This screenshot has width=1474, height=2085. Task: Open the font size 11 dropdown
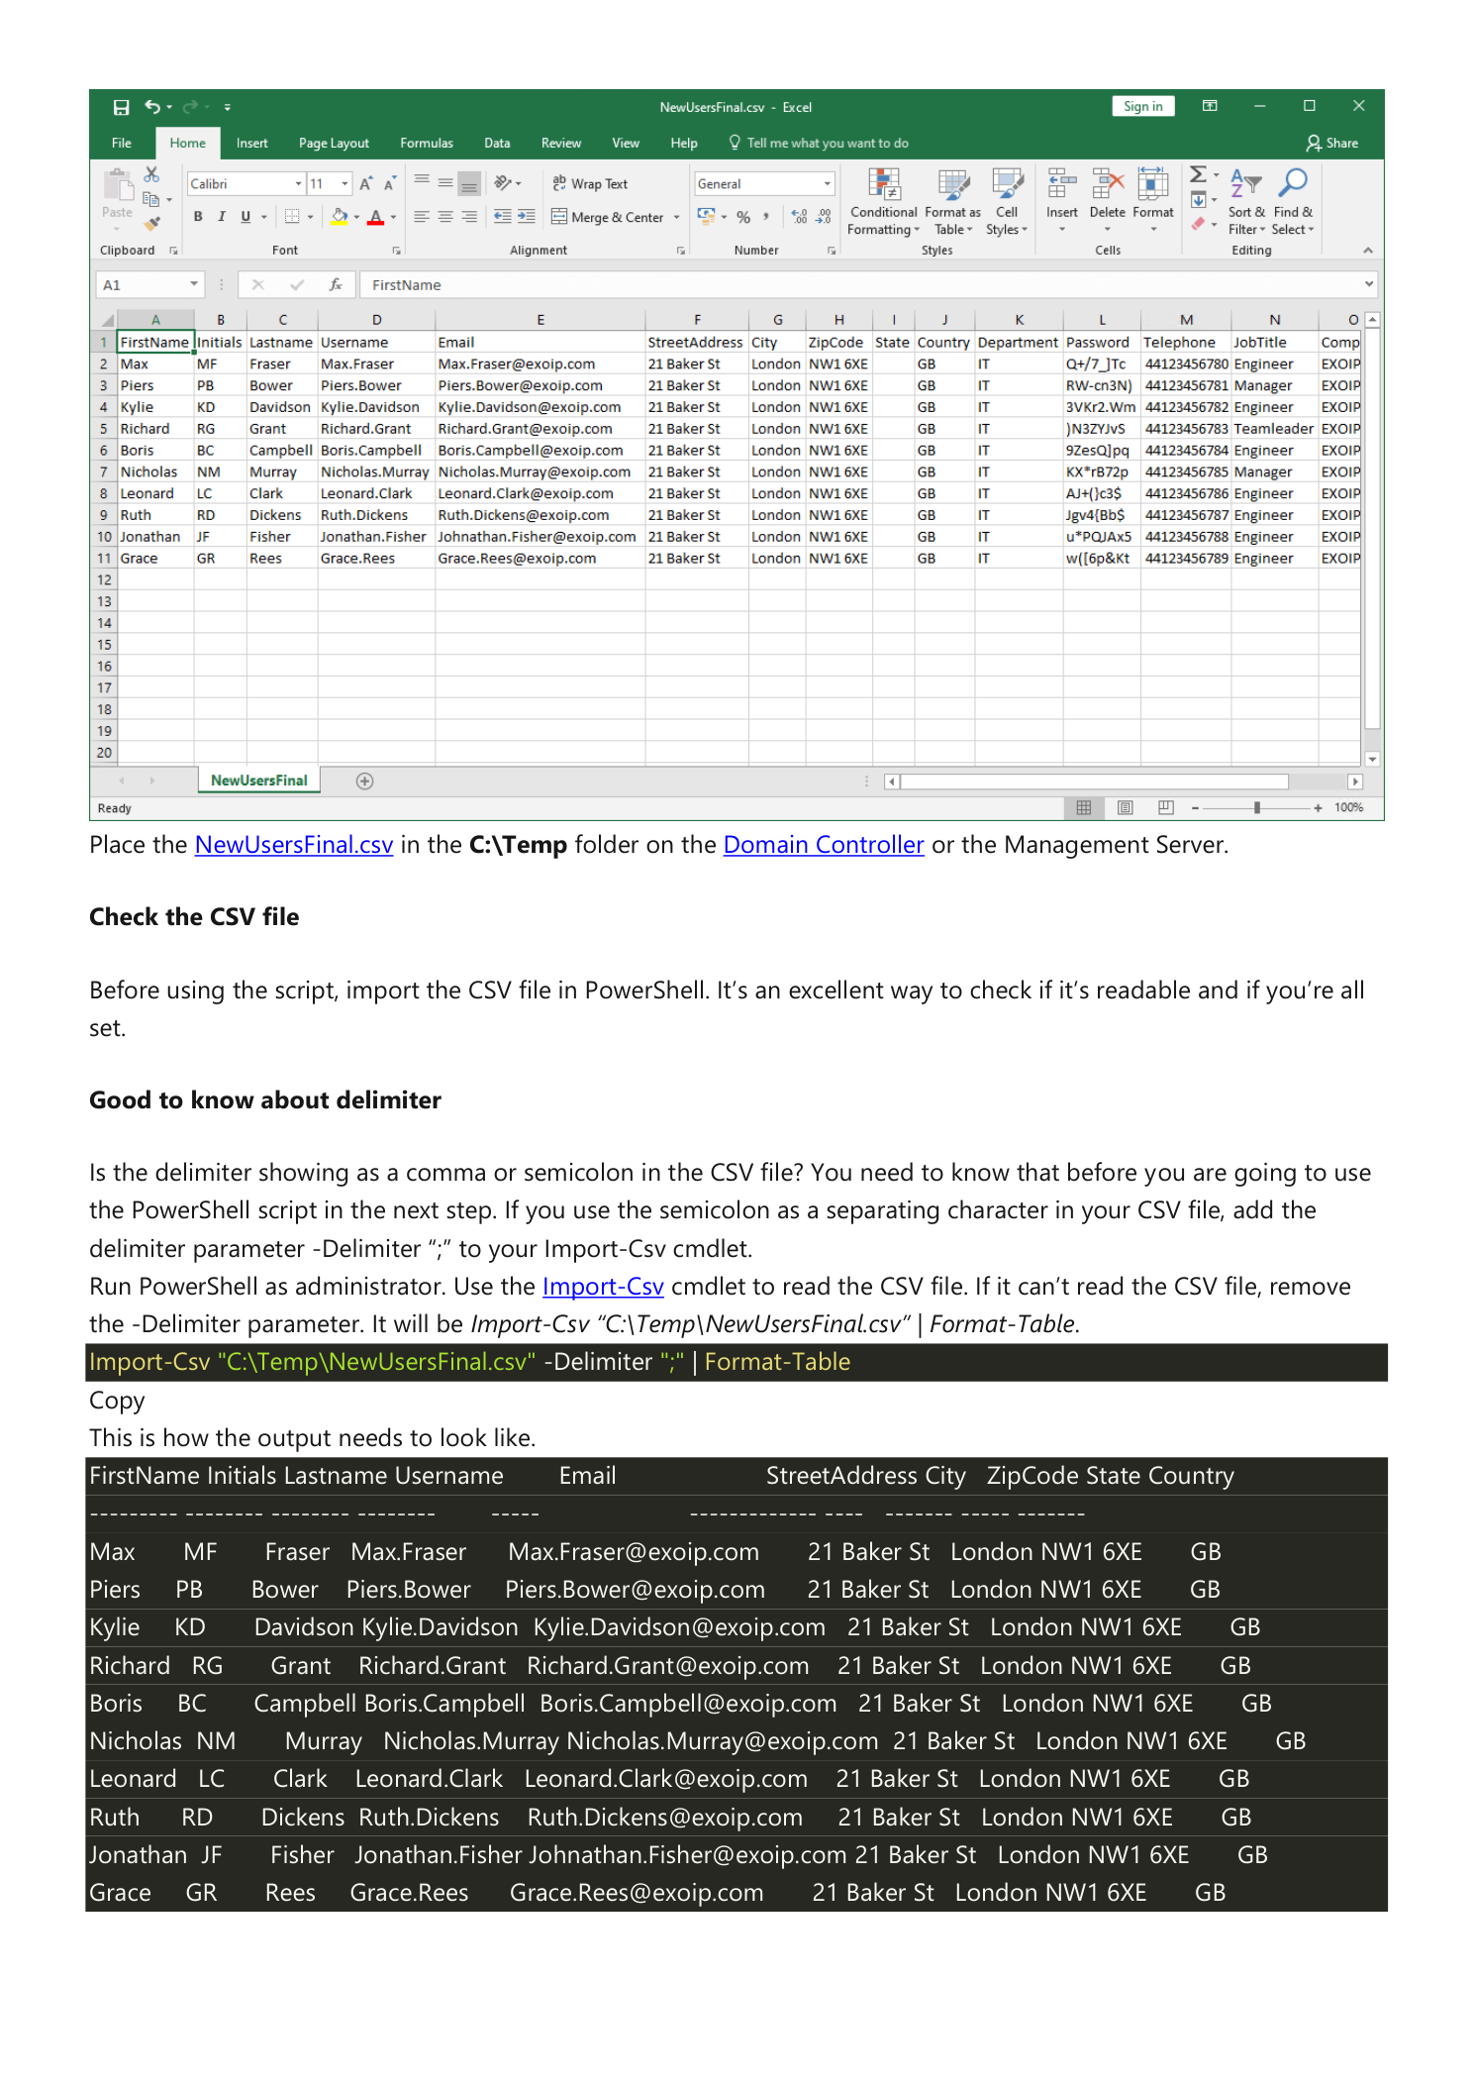(x=344, y=184)
